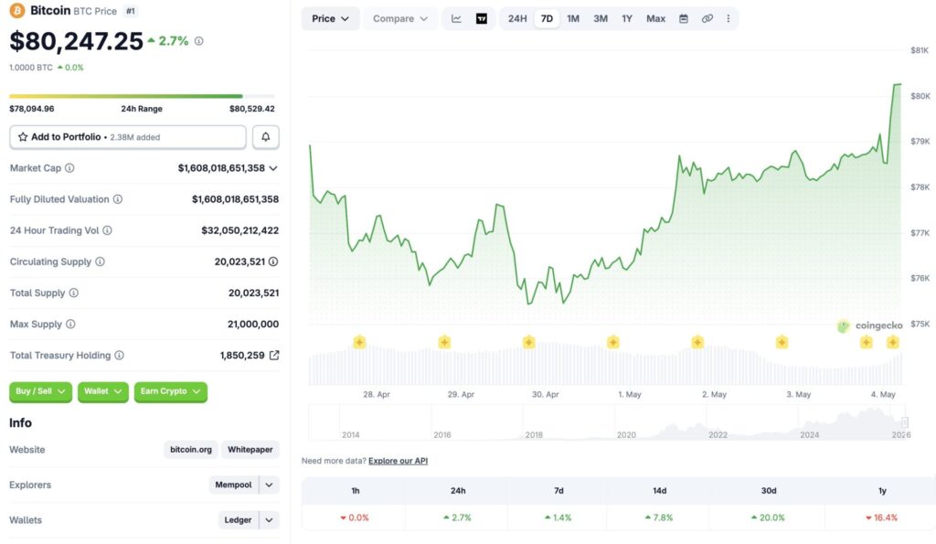Open the calendar date range icon

point(684,18)
